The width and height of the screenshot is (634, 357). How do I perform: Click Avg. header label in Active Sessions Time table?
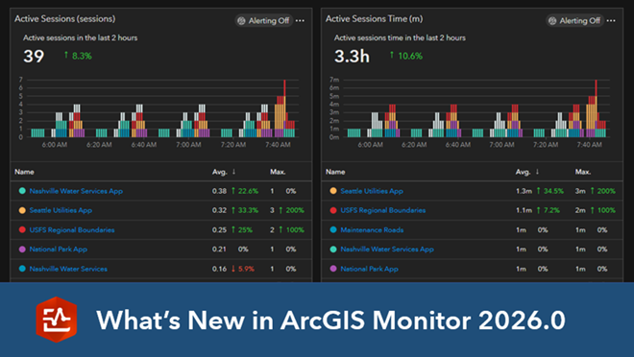pyautogui.click(x=523, y=172)
